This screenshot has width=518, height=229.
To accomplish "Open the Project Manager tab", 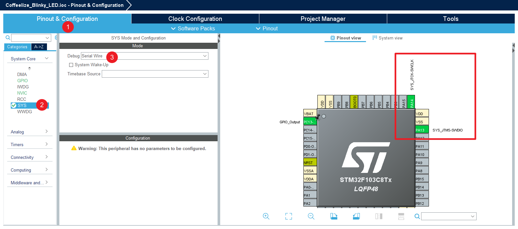I will tap(323, 19).
